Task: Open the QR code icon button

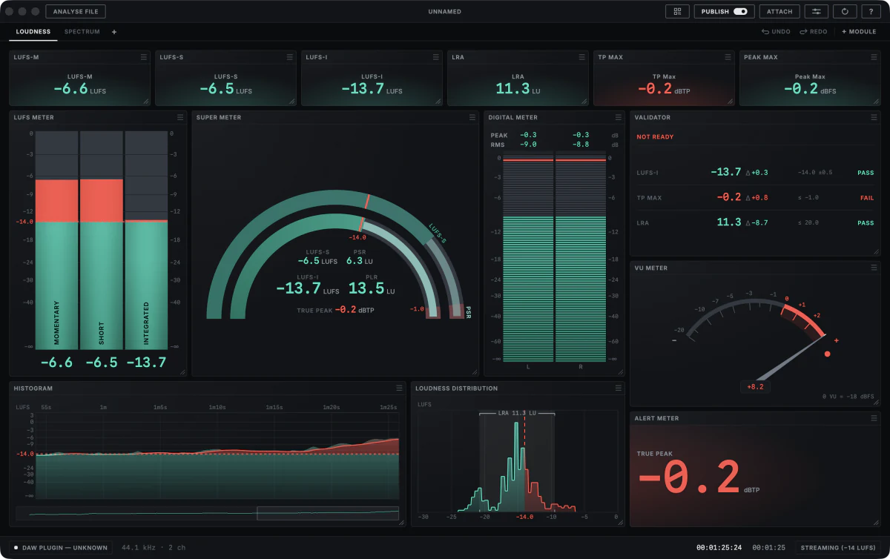Action: (677, 11)
